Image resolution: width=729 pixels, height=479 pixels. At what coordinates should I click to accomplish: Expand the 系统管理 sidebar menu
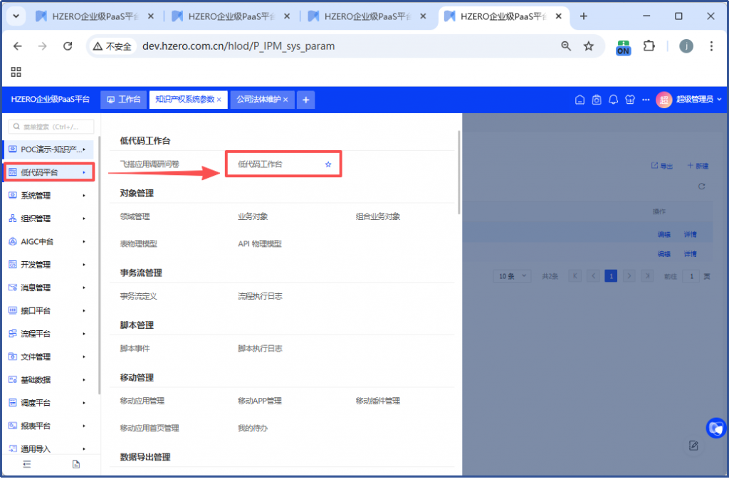47,196
